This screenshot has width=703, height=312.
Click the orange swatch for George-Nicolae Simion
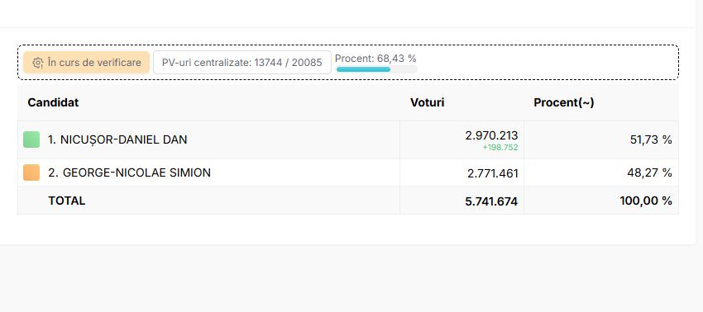point(31,173)
